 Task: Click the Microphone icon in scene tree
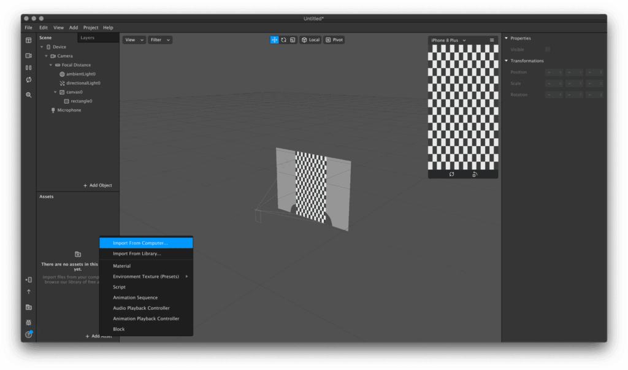53,110
